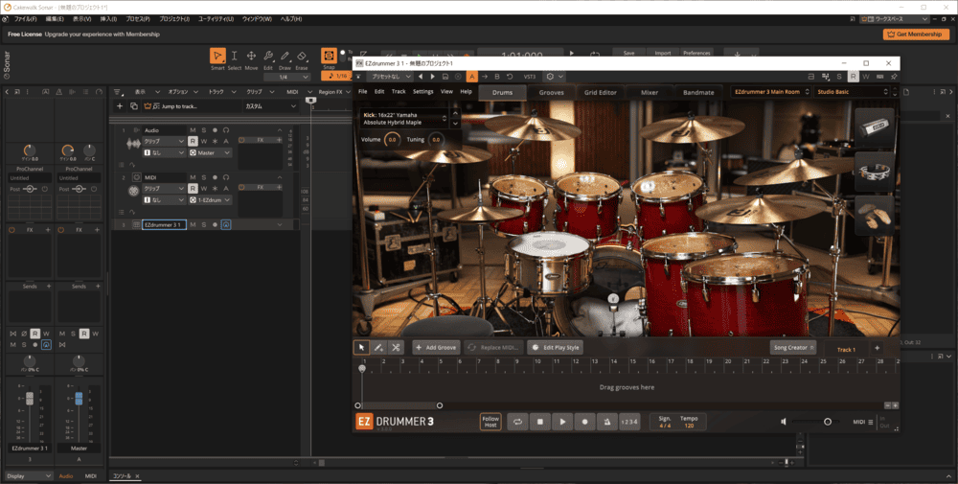Open the Master output dropdown on Audio track
This screenshot has width=958, height=484.
tap(210, 152)
